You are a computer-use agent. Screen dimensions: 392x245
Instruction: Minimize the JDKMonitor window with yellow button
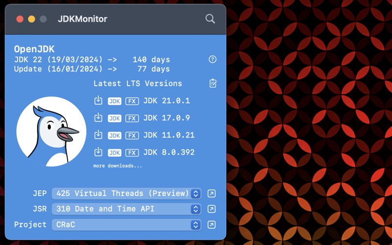click(31, 19)
